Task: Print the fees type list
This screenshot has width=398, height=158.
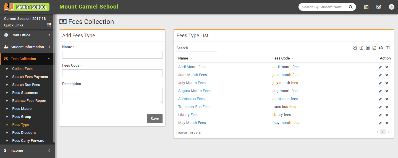Action: (381, 48)
